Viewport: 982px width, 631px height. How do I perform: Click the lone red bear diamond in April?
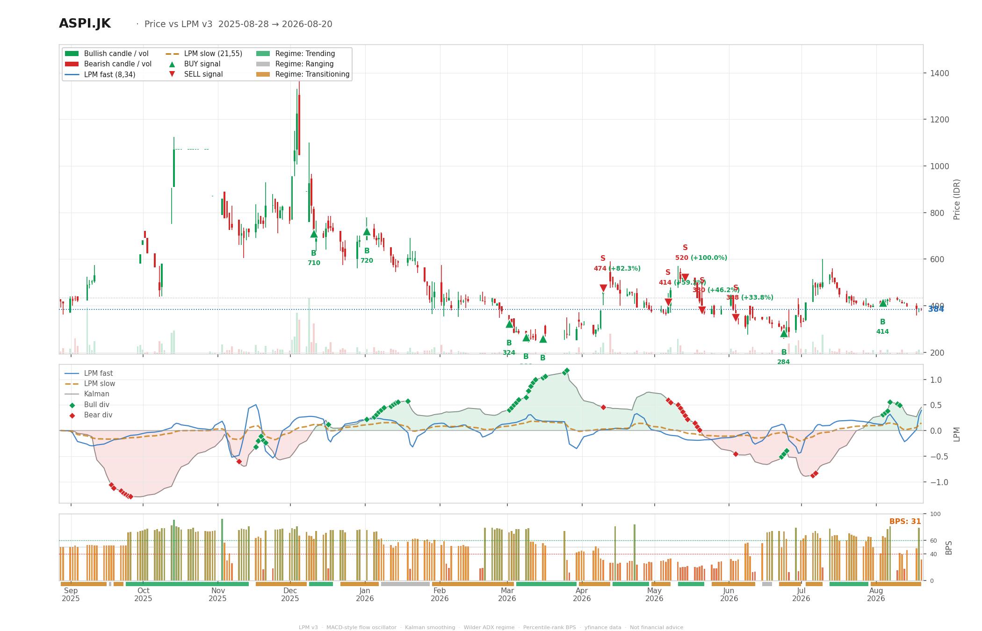point(603,408)
